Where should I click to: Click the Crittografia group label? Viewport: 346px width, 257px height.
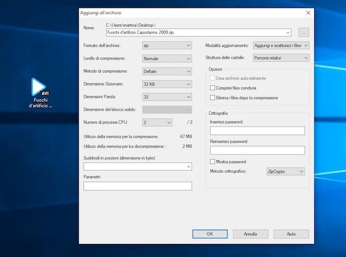click(x=218, y=113)
